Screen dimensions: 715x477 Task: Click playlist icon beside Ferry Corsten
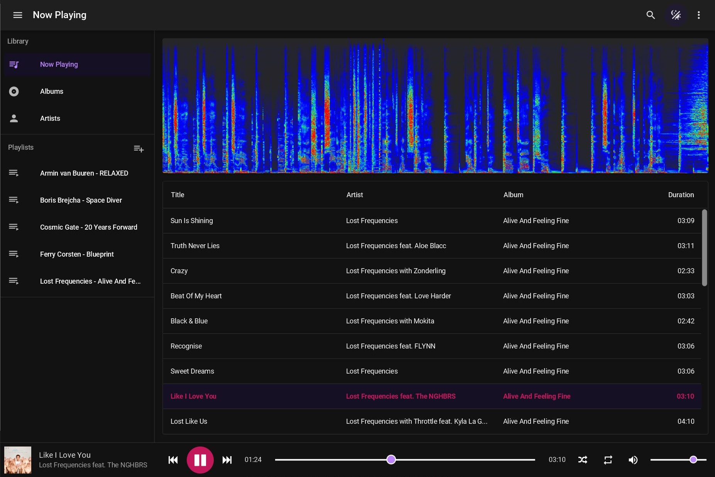coord(14,254)
